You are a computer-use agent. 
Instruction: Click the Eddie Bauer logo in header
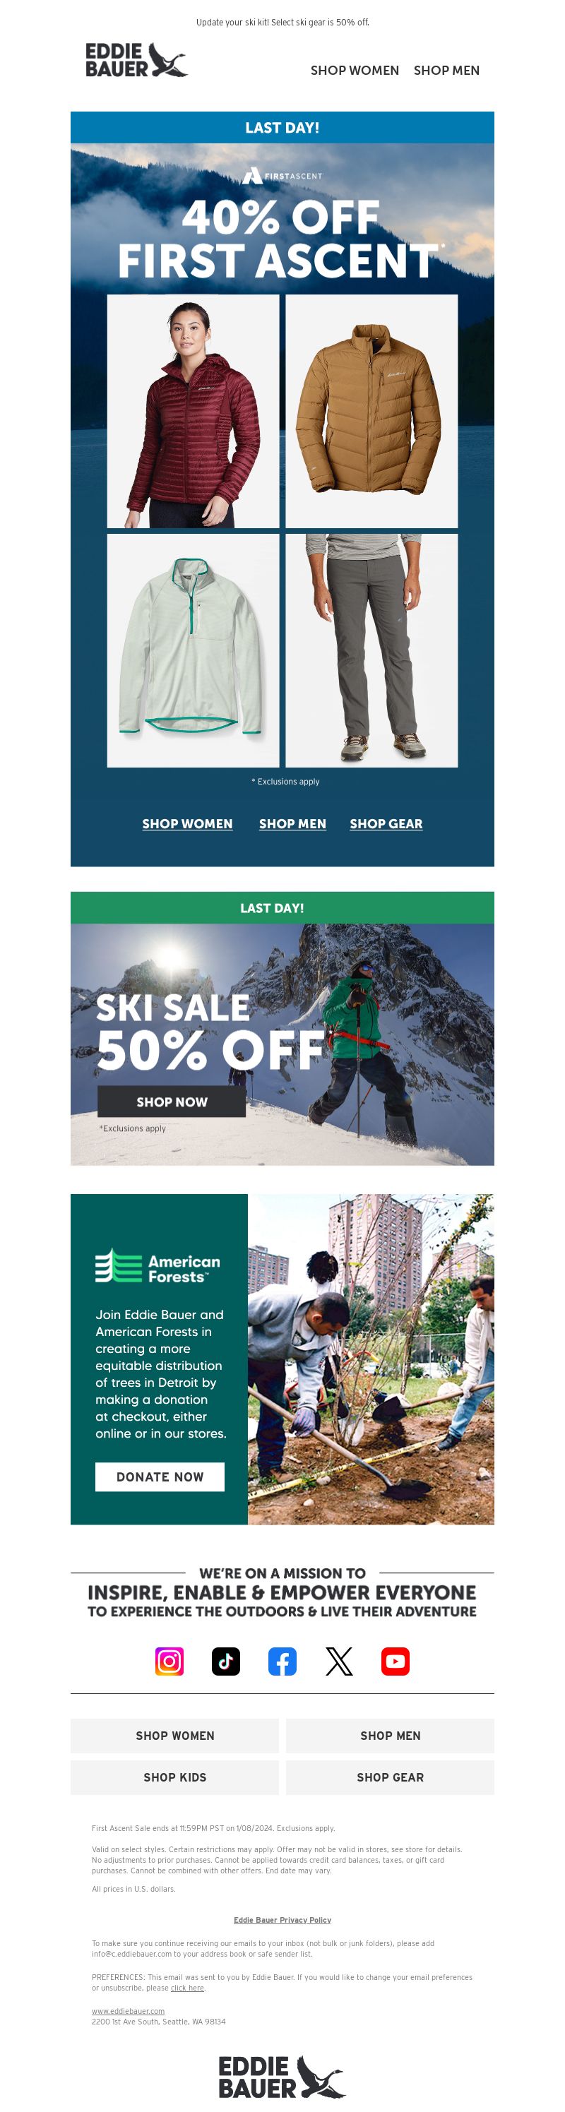[136, 60]
